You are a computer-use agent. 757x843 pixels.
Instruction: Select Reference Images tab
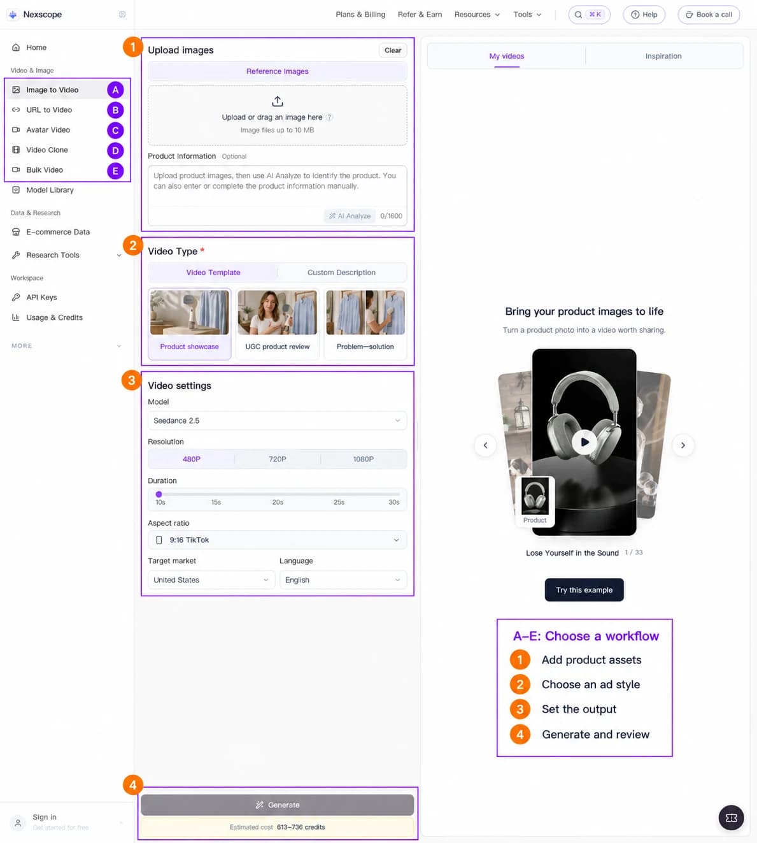(x=277, y=71)
